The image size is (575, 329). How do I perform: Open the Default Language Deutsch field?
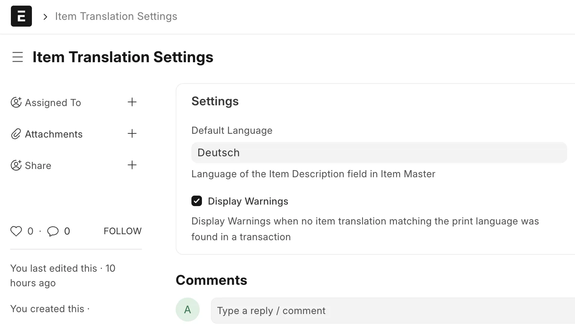point(379,153)
